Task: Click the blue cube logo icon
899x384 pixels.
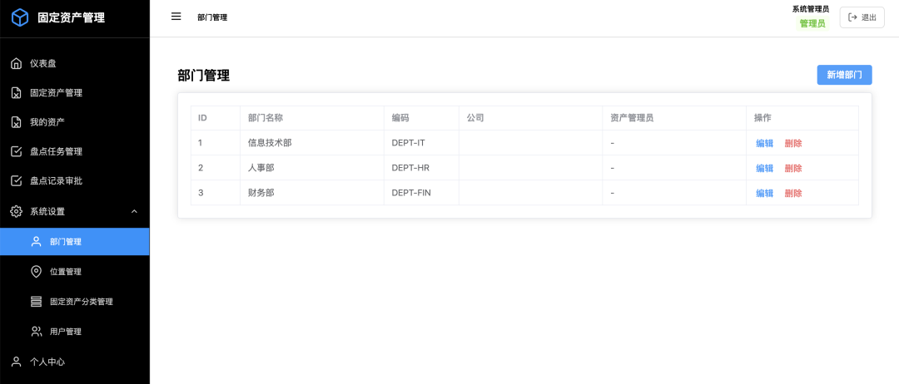Action: point(20,17)
